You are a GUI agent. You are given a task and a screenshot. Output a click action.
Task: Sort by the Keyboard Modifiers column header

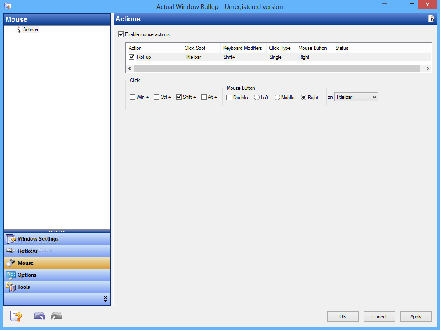pos(244,48)
